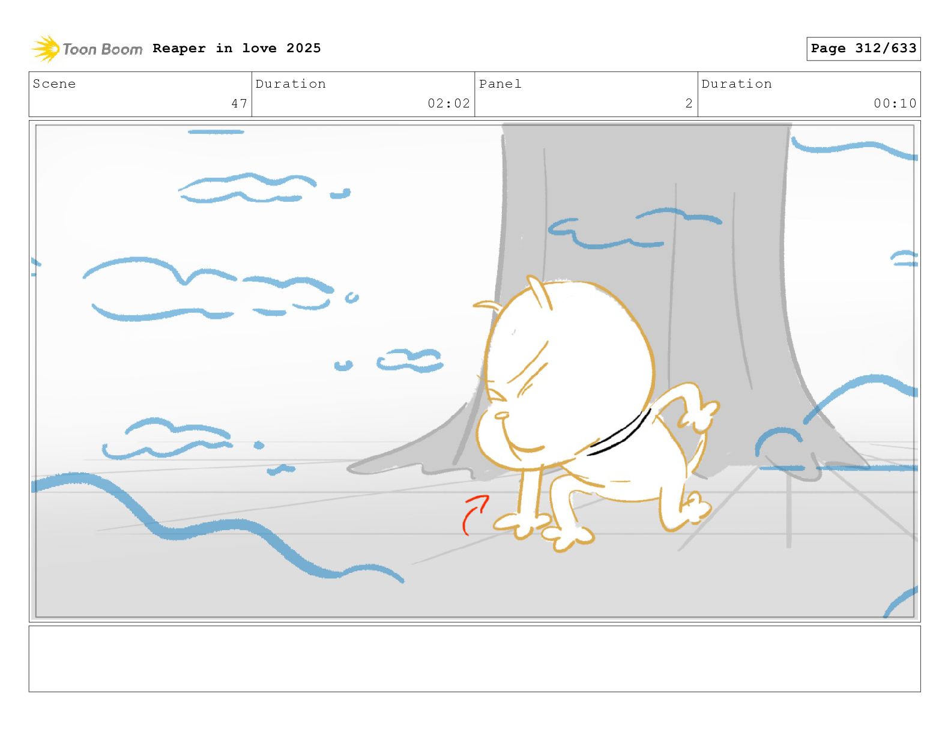Screen dimensions: 951x735
Task: Click the 'Panel' label
Action: tap(500, 83)
